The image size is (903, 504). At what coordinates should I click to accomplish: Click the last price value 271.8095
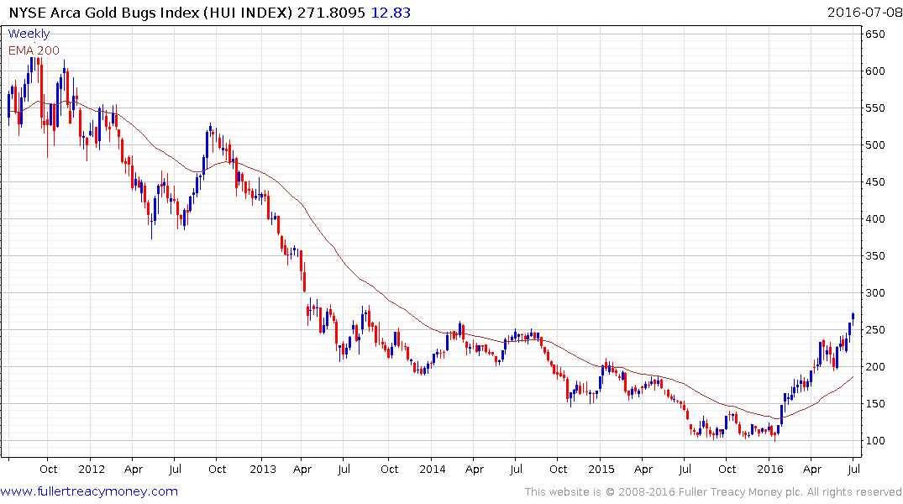pyautogui.click(x=331, y=13)
